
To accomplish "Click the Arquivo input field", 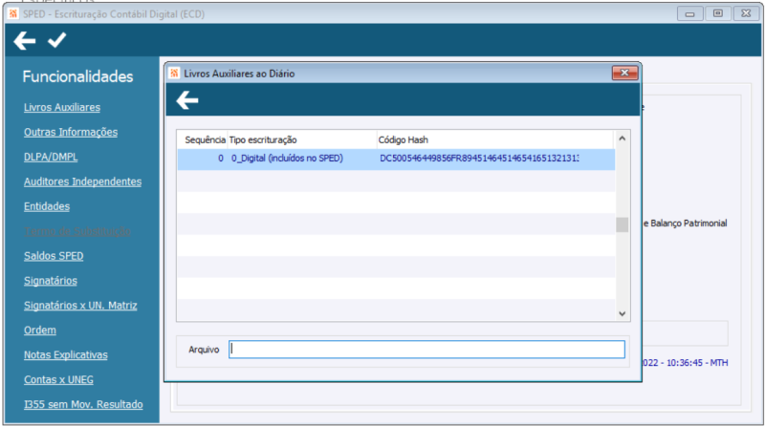I will pos(426,350).
